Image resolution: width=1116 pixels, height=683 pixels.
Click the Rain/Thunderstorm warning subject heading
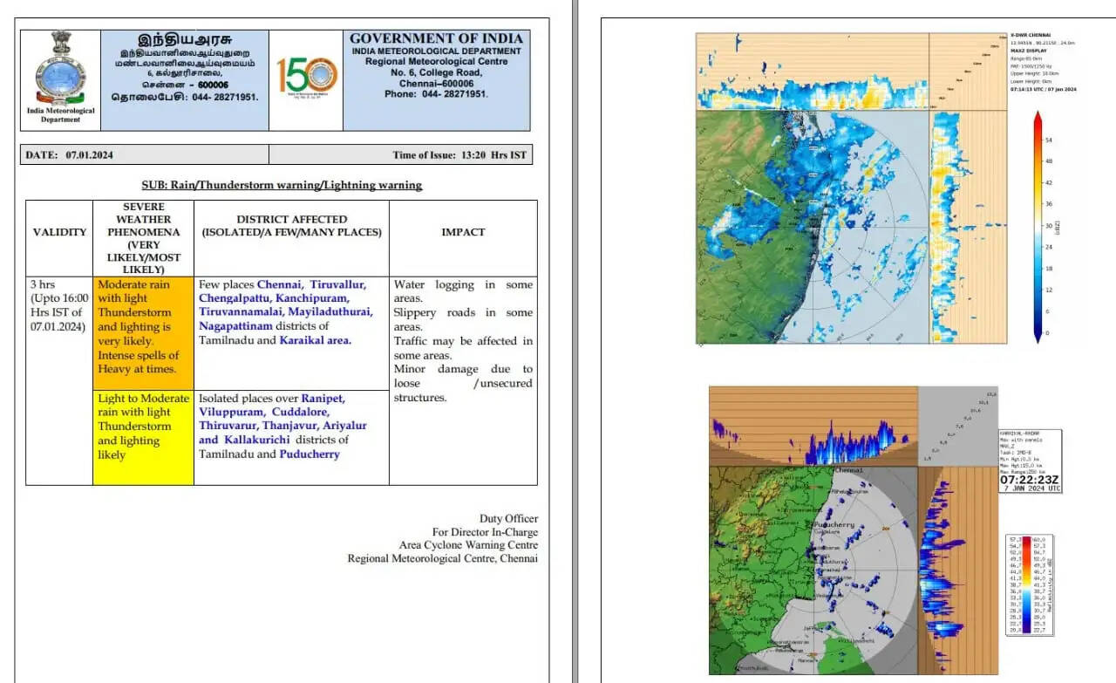tap(282, 185)
